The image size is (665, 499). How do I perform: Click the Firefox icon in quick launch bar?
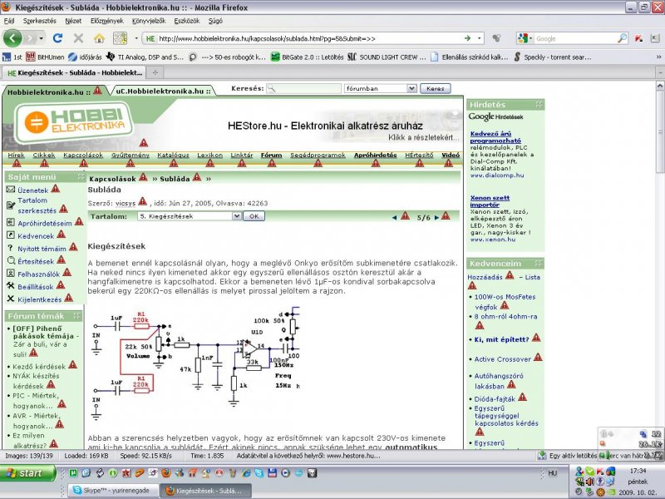click(x=165, y=472)
